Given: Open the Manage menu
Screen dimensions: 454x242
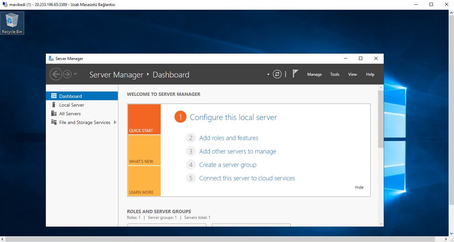Looking at the screenshot, I should click(314, 74).
